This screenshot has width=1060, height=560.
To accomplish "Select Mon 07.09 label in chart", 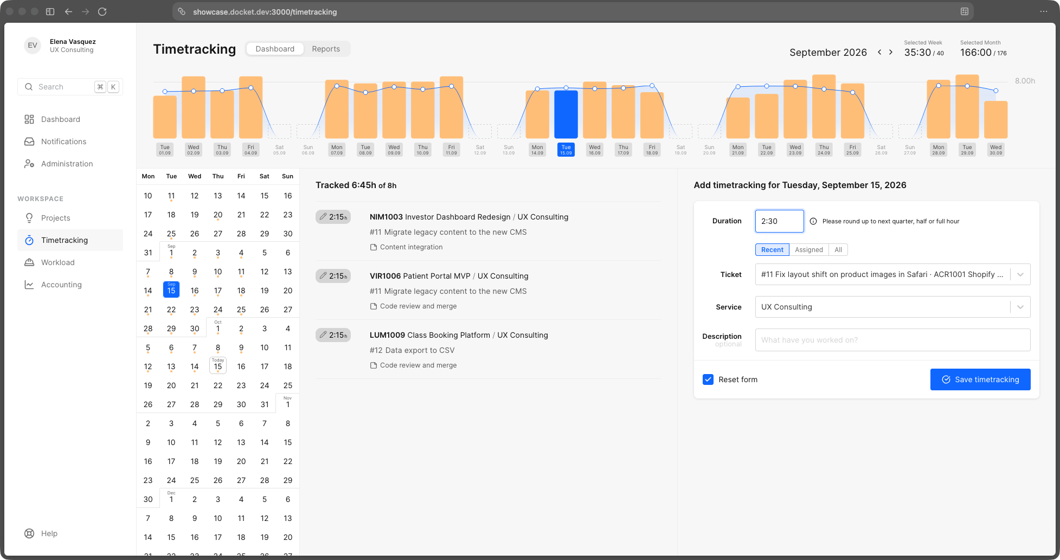I will click(x=337, y=150).
